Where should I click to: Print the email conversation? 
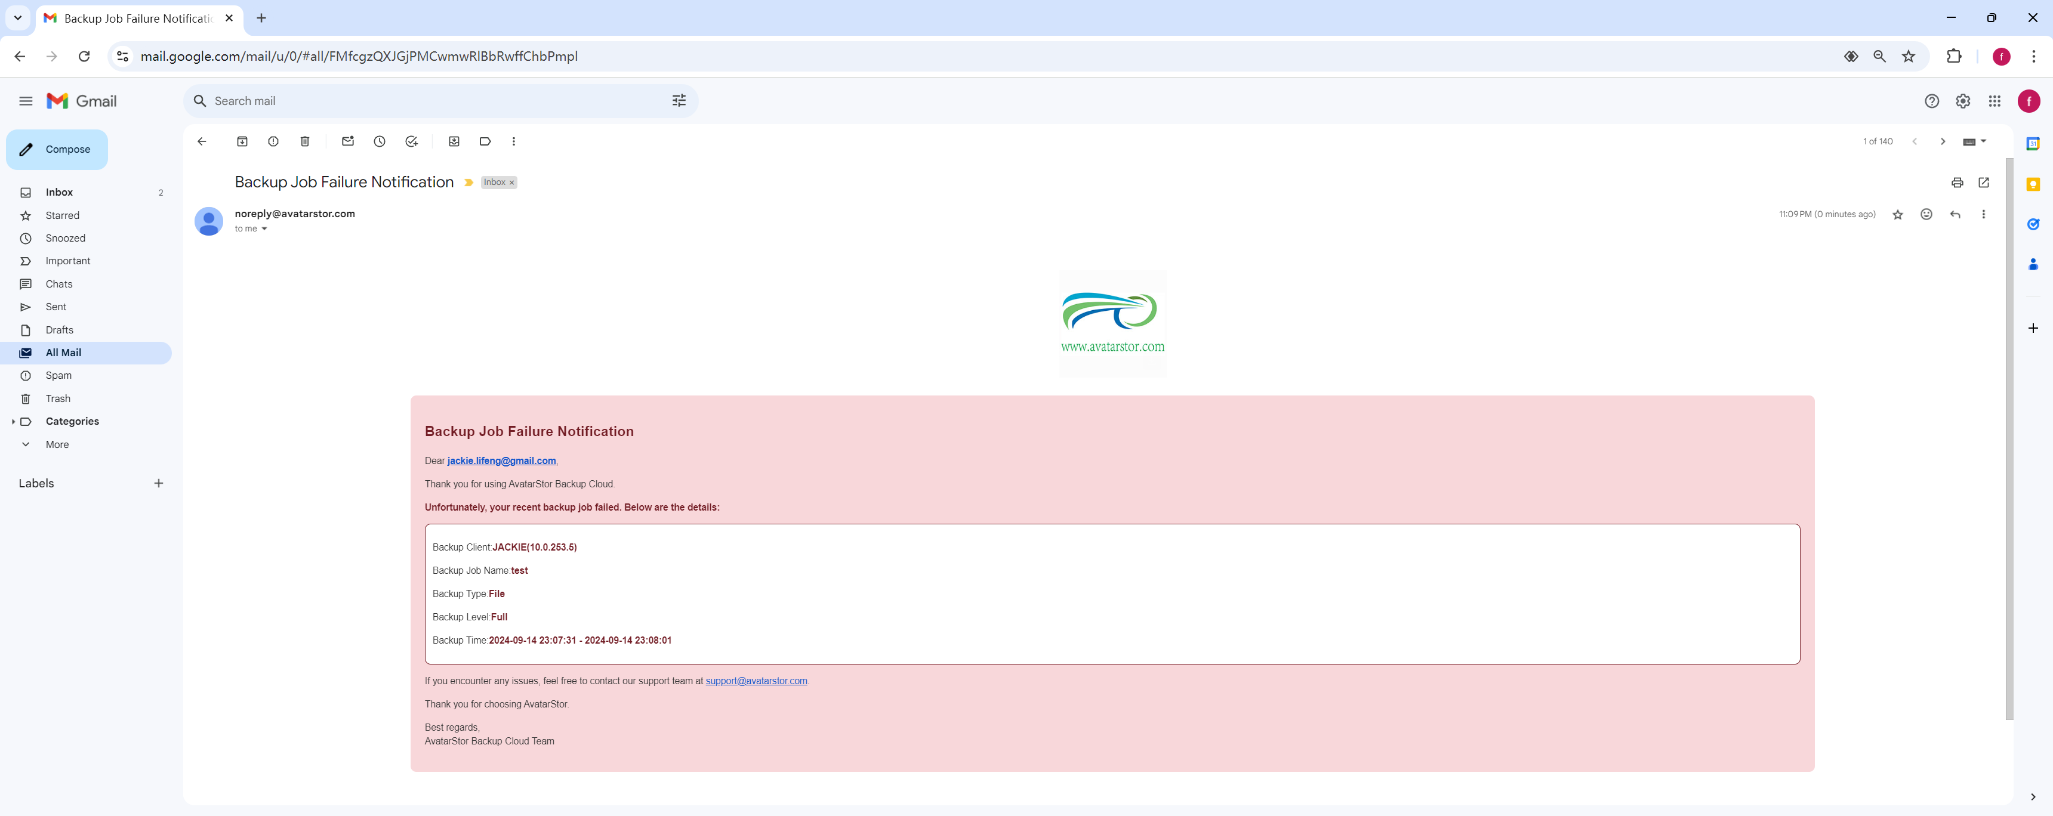(x=1956, y=183)
